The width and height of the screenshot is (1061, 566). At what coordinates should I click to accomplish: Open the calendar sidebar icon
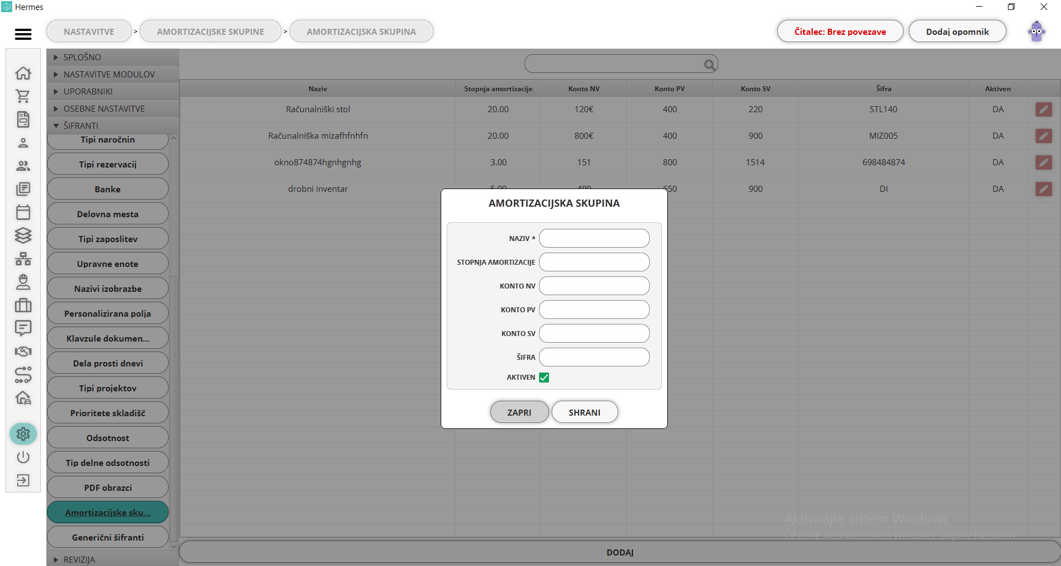[x=23, y=212]
